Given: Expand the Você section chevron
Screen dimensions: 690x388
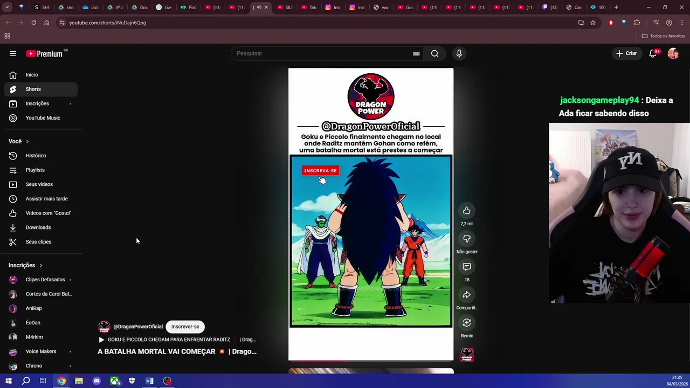Looking at the screenshot, I should 27,141.
